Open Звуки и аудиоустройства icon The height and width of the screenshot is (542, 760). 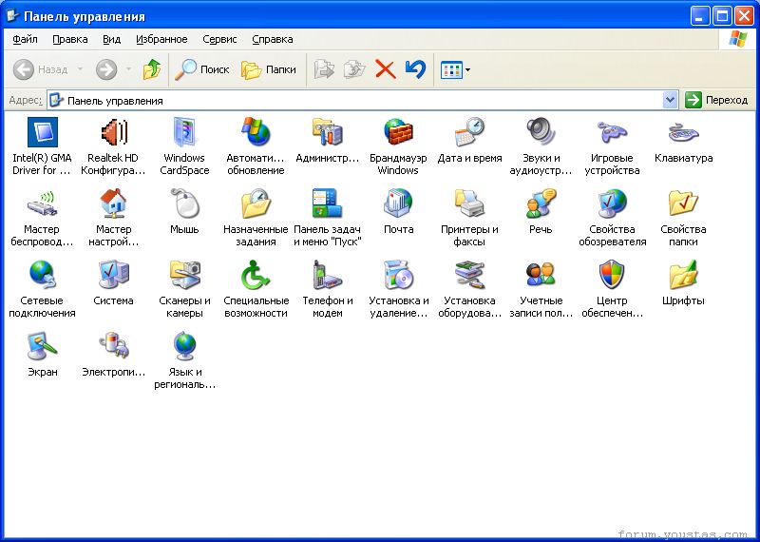[x=541, y=132]
